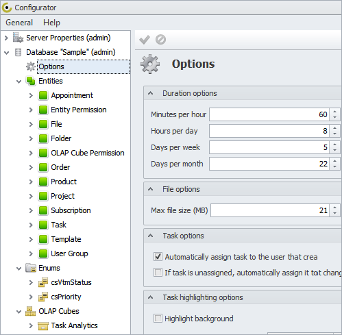Check the Highlight background checkbox
The width and height of the screenshot is (342, 335).
click(x=158, y=319)
